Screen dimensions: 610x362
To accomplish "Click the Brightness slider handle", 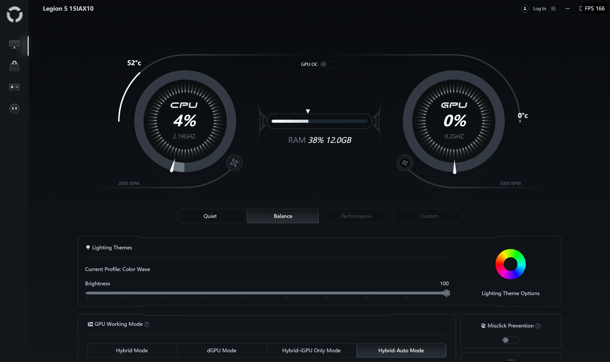I will coord(446,293).
